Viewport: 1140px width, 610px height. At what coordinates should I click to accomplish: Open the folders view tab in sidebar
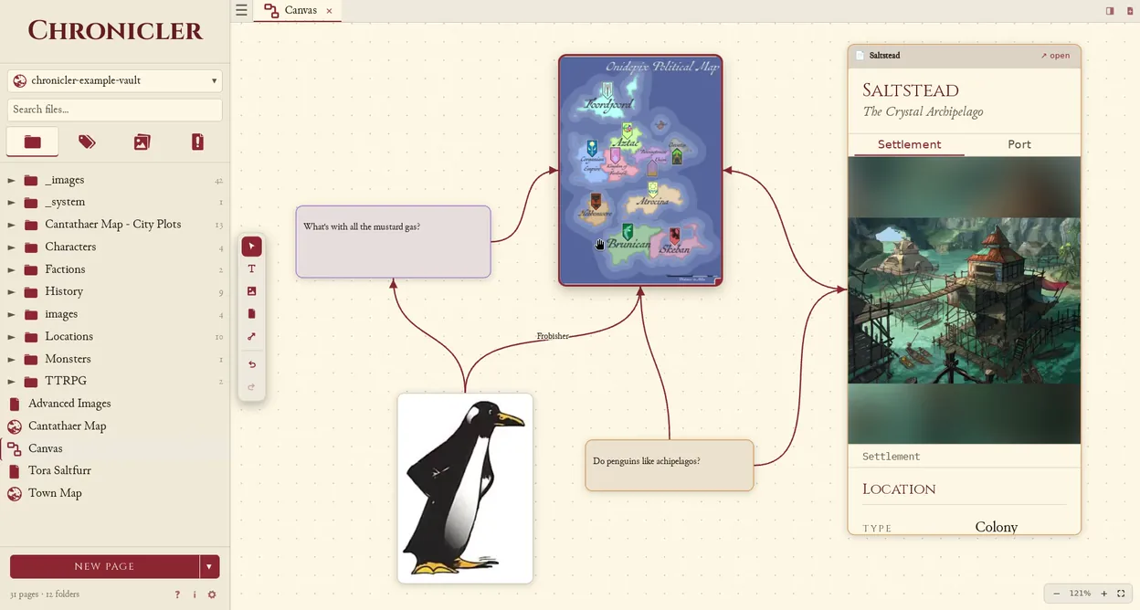click(x=33, y=142)
